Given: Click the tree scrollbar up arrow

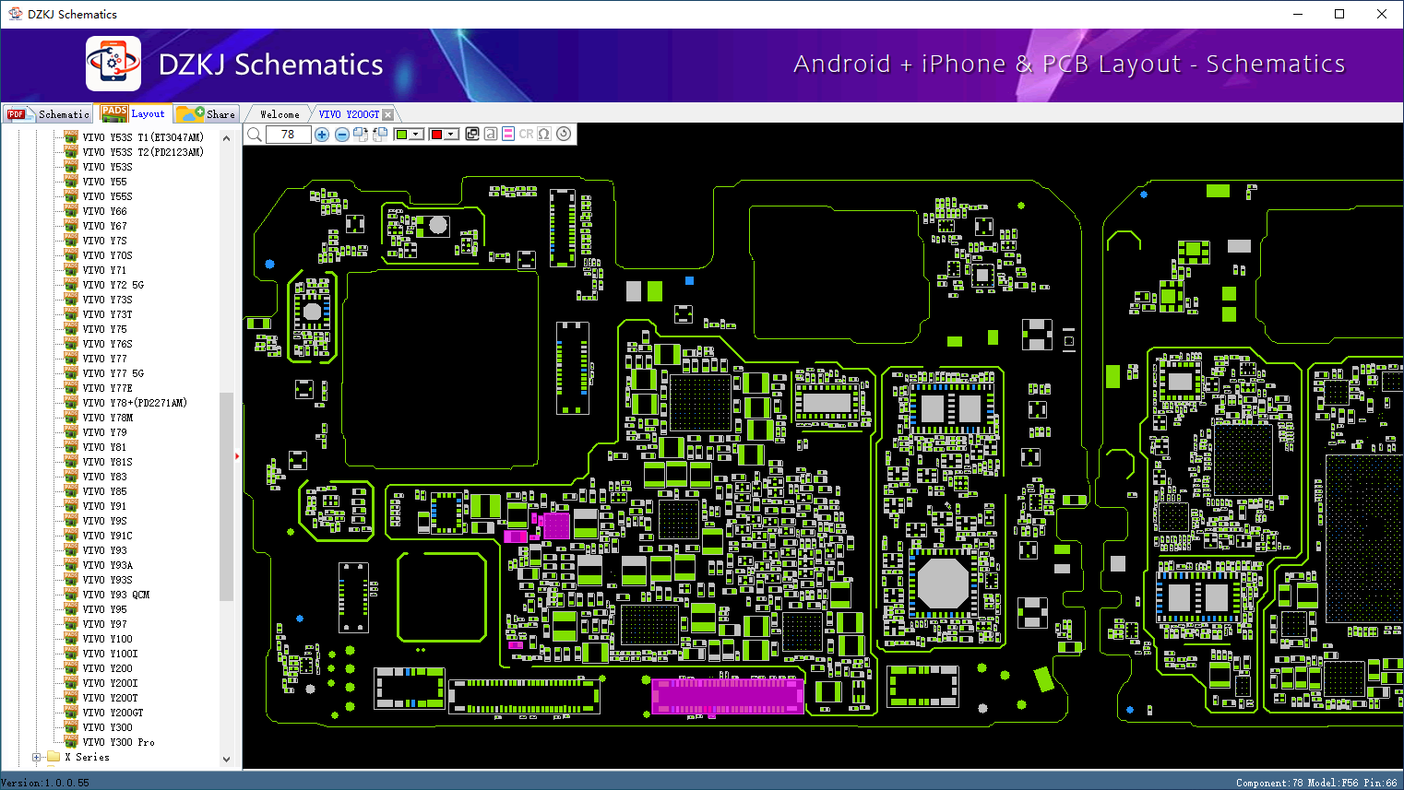Looking at the screenshot, I should click(227, 138).
